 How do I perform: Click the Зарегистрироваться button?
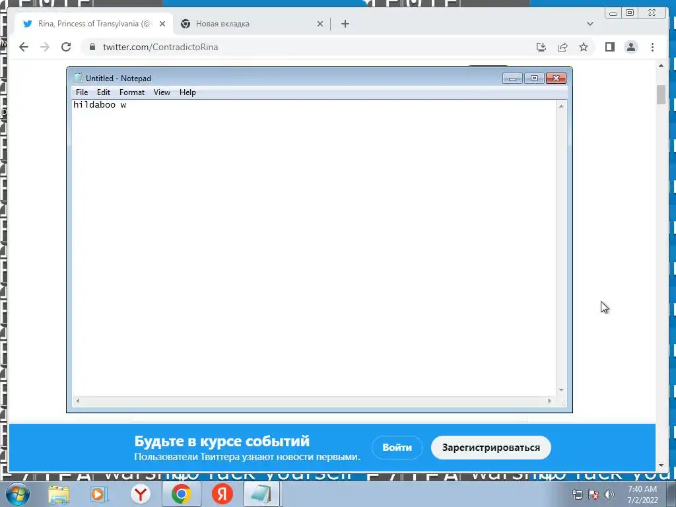[491, 448]
